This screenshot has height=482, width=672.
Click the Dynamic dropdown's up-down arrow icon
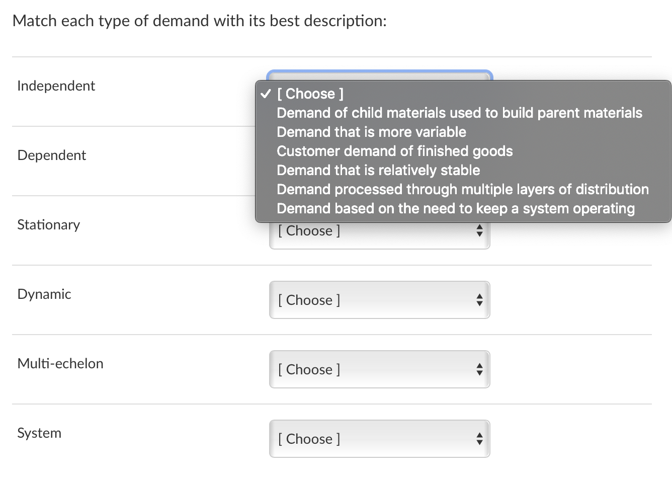tap(479, 300)
